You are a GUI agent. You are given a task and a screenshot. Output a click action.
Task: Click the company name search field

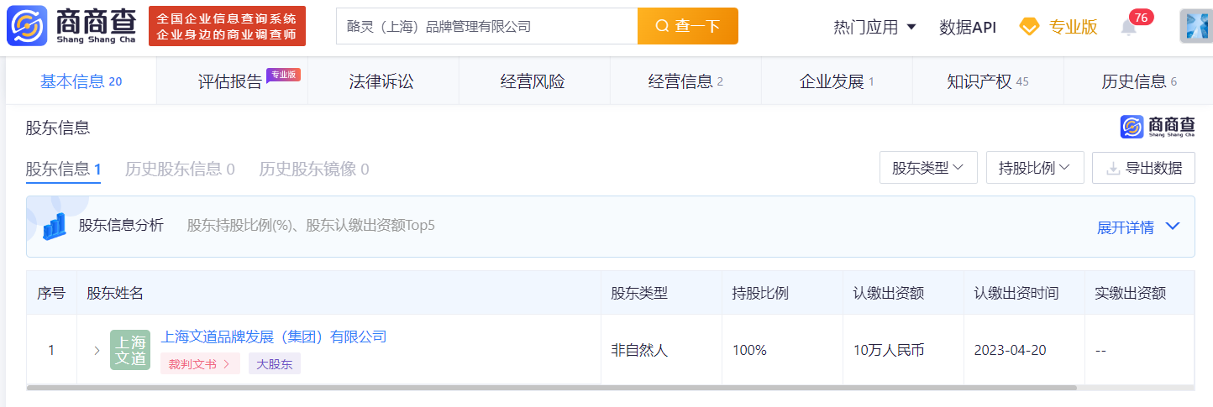coord(487,26)
